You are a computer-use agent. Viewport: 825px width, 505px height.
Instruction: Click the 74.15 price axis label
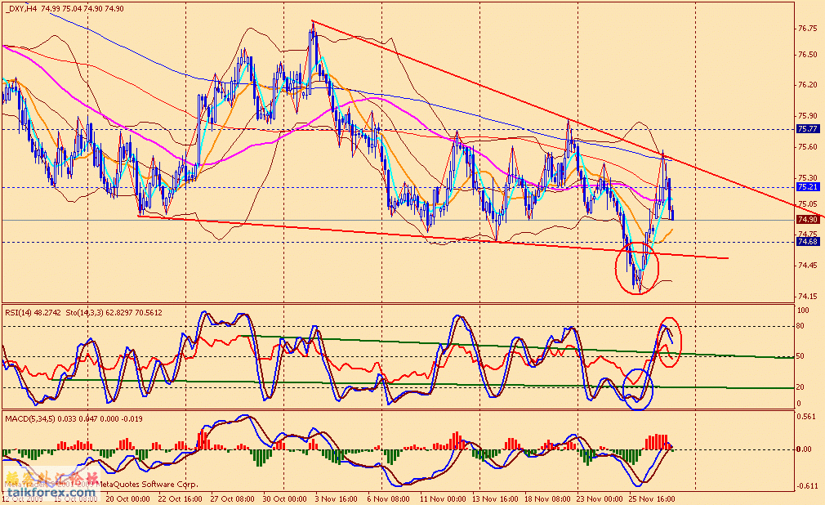[x=808, y=297]
